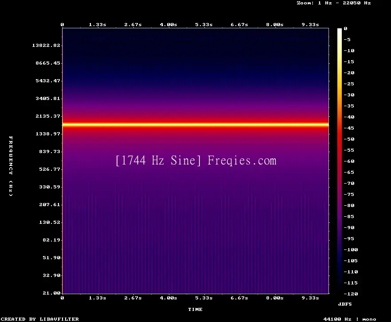
Task: Select the -40 value on the dB scale
Action: 349,117
